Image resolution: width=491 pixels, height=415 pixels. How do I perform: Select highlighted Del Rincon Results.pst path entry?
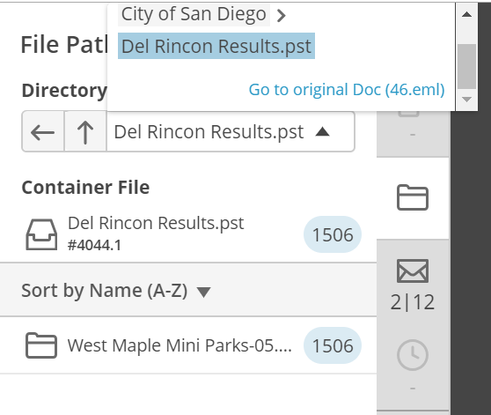click(x=216, y=46)
